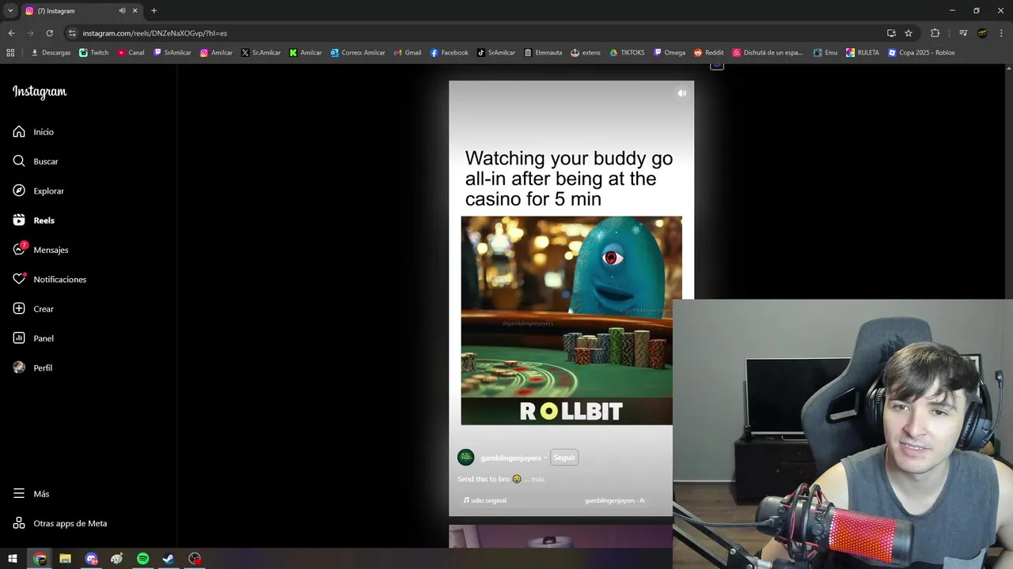Open Spotify from taskbar
Screen dimensions: 1013x569
point(143,559)
